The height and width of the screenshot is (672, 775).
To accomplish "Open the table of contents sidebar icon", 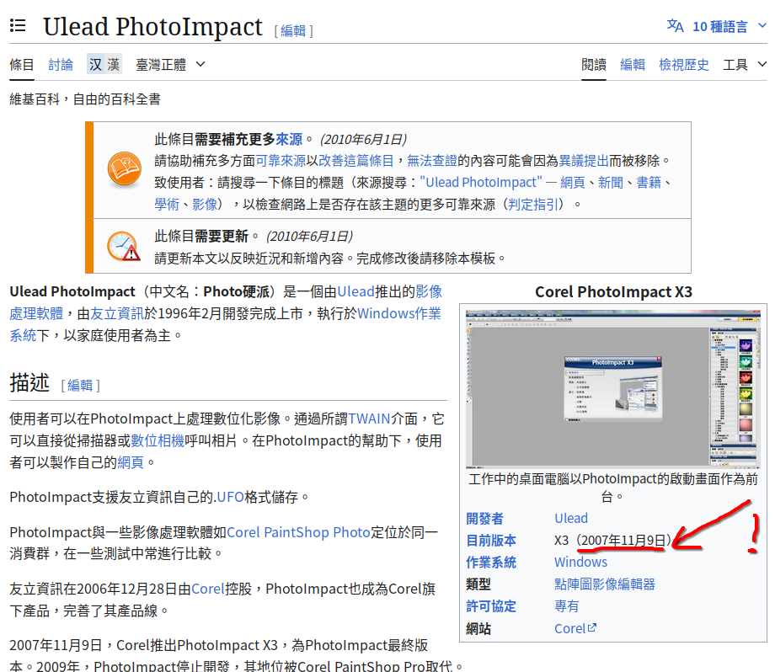I will [x=18, y=26].
